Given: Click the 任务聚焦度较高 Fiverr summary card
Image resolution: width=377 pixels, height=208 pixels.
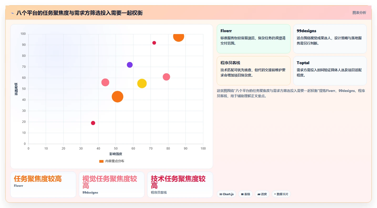Looking at the screenshot, I should (x=43, y=185).
